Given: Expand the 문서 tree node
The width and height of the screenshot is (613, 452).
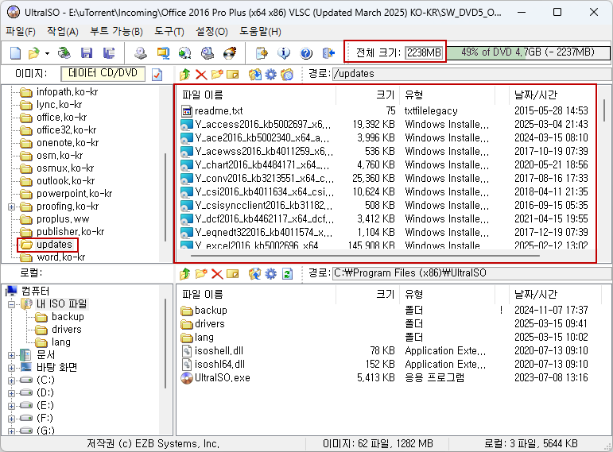Looking at the screenshot, I should [11, 355].
